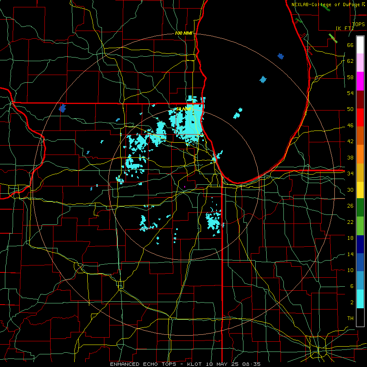Click the legend value 34
The image size is (367, 367).
350,174
